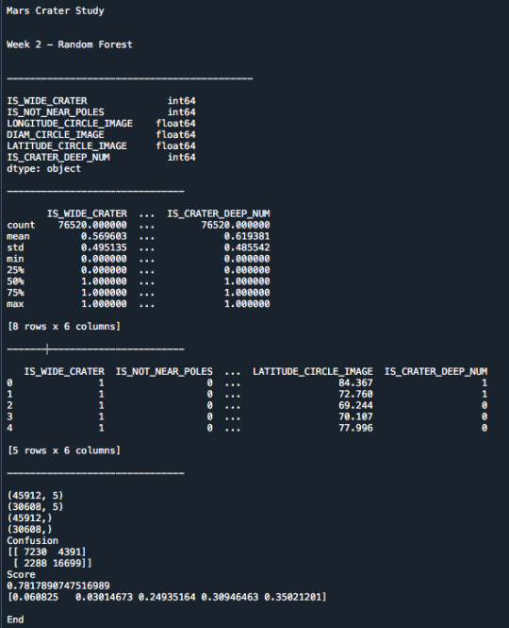The height and width of the screenshot is (628, 509).
Task: Click the '50%' row label
Action: coord(15,281)
